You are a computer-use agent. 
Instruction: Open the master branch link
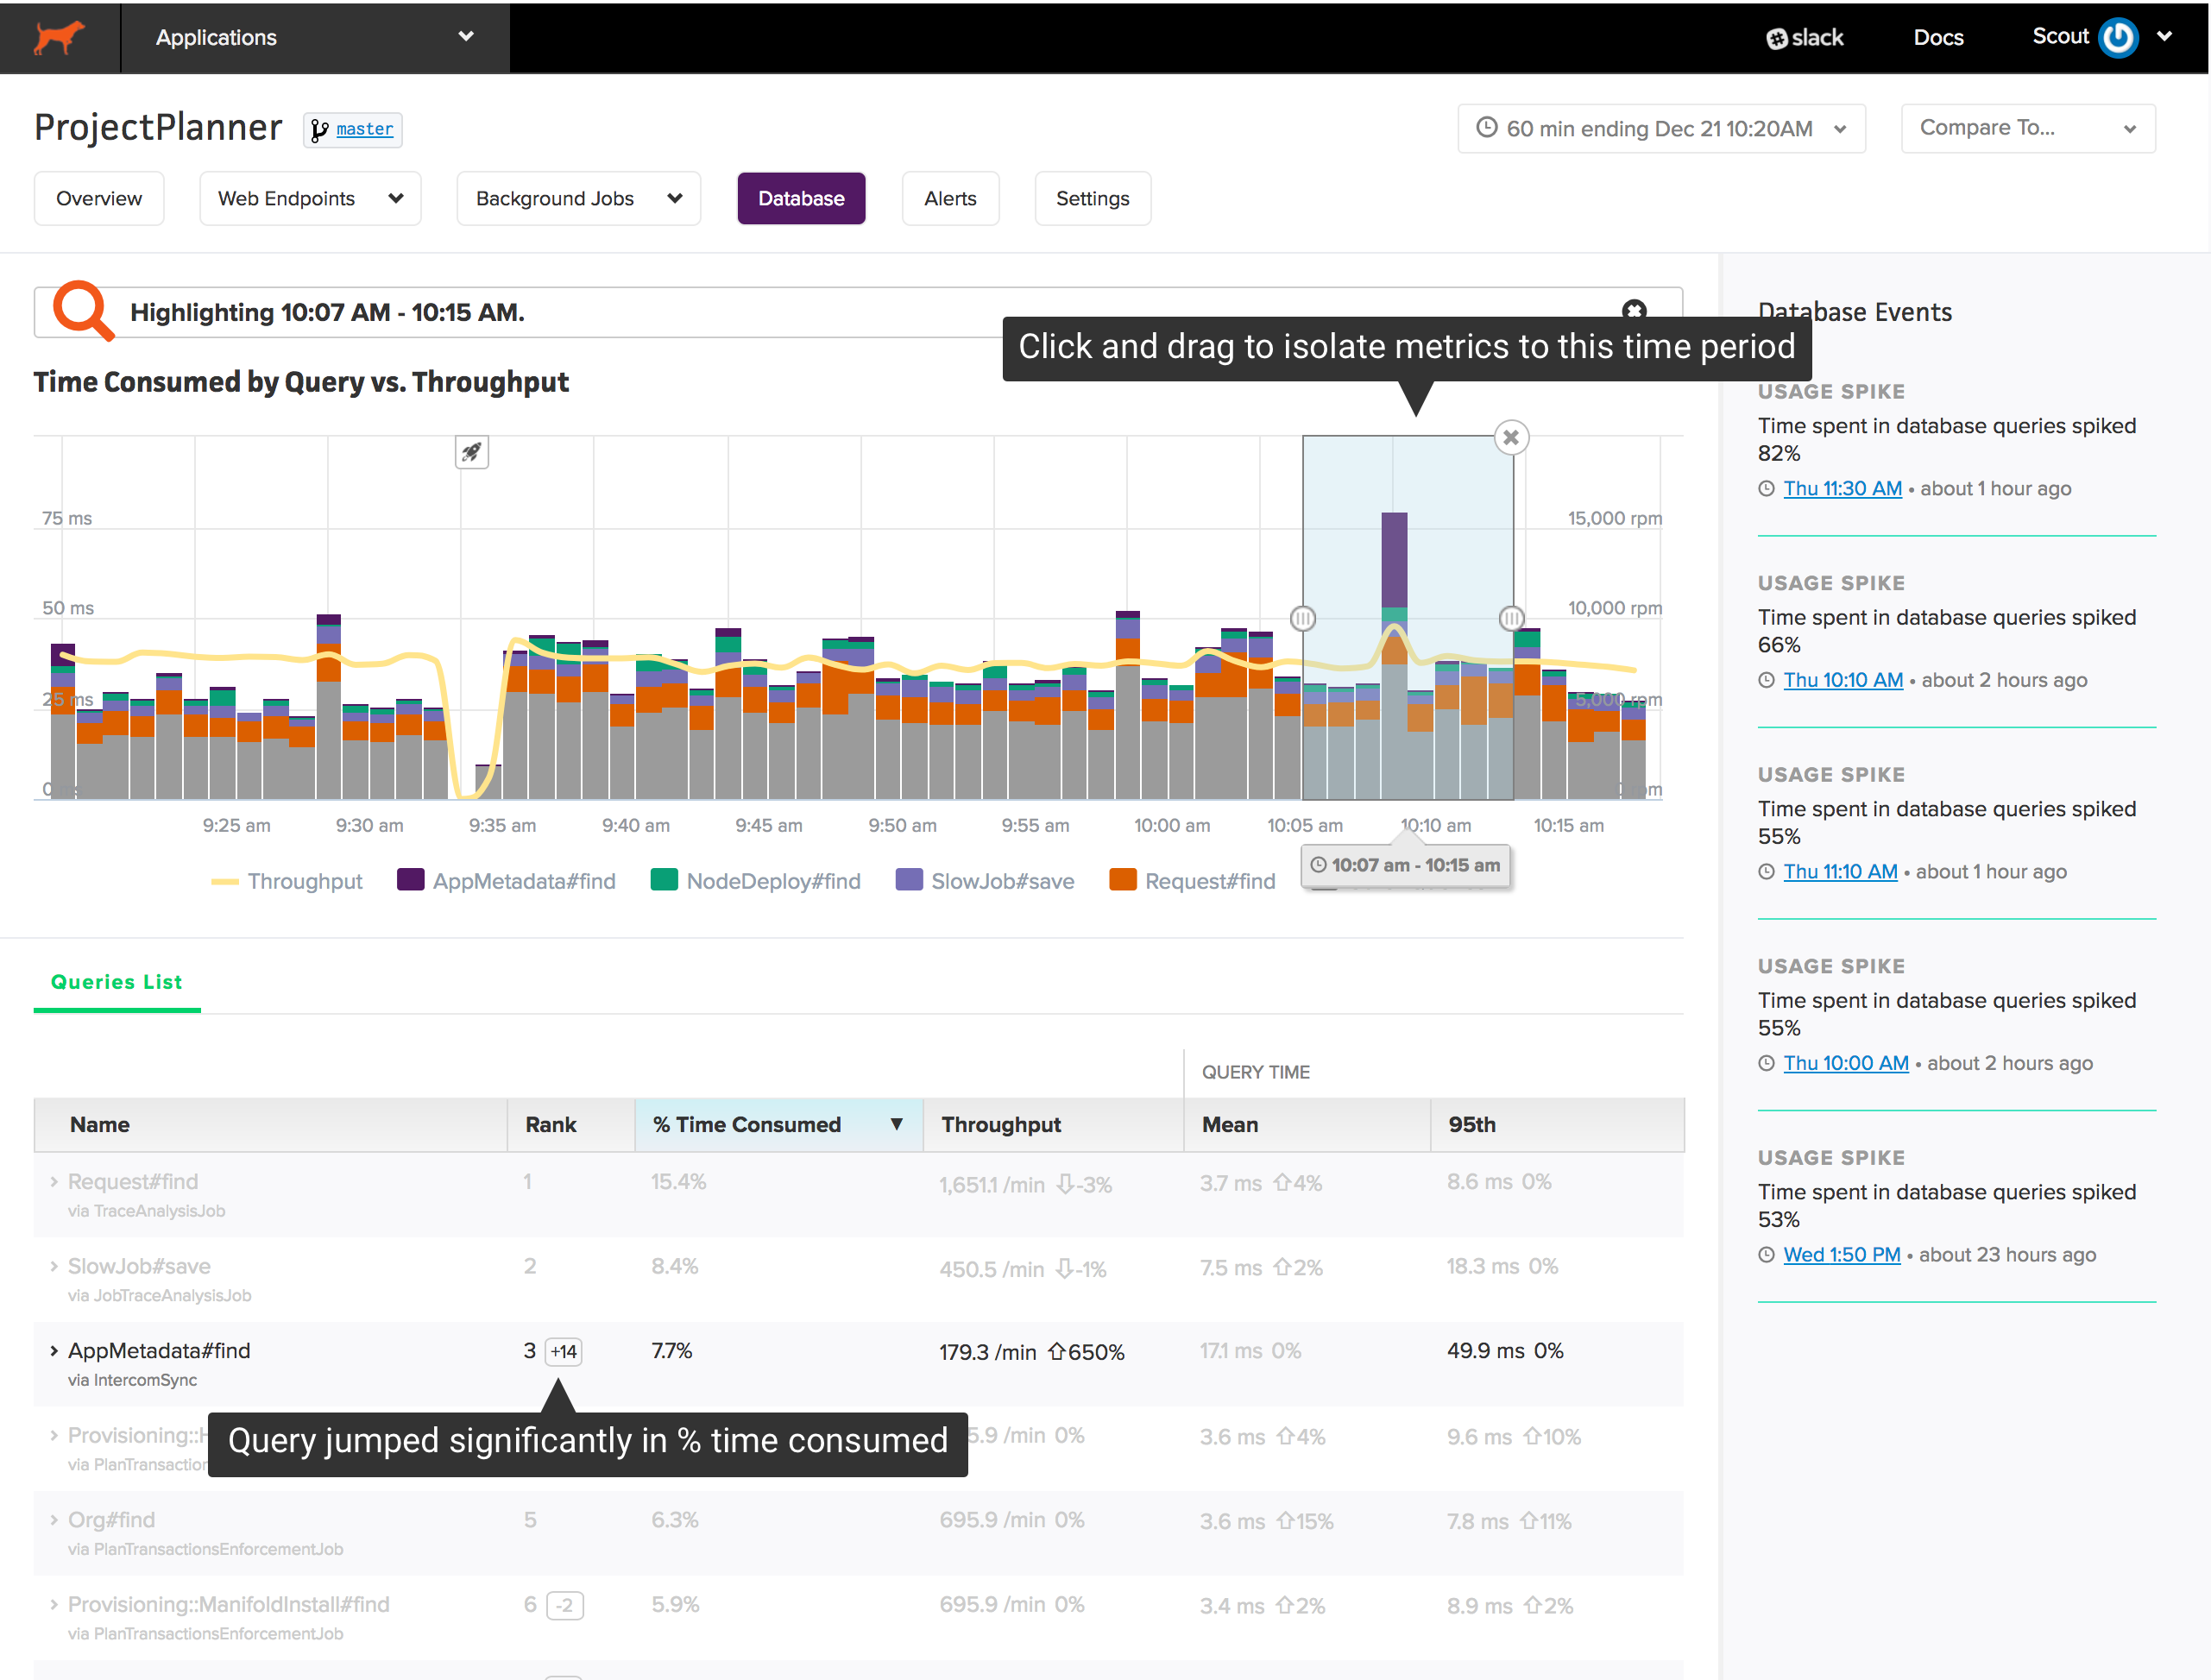pos(364,129)
